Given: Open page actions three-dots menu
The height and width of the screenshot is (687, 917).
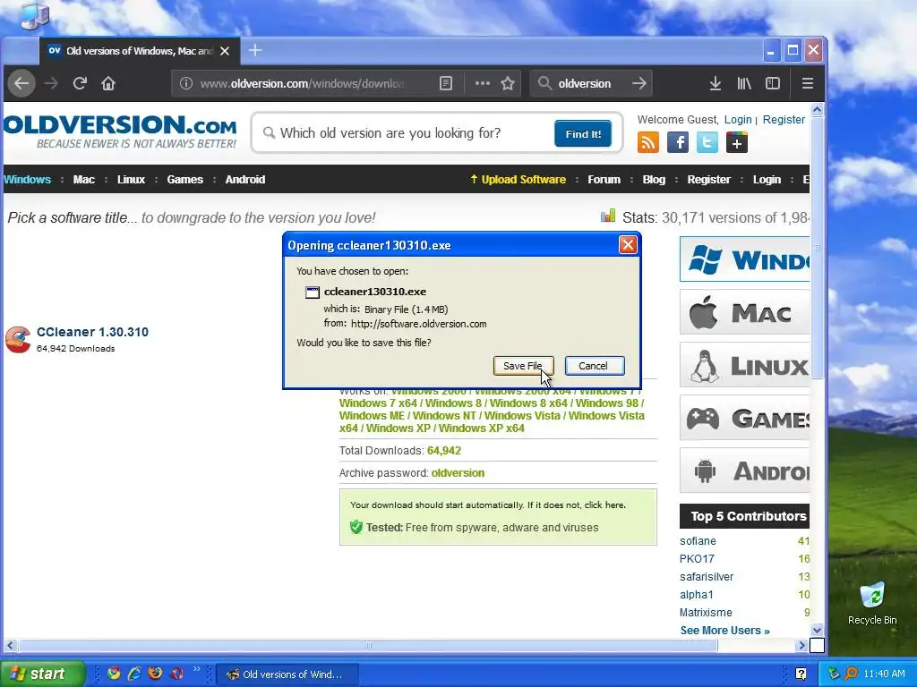Looking at the screenshot, I should pos(483,83).
